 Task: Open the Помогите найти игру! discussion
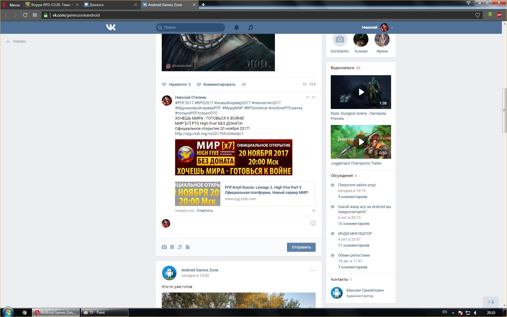click(357, 185)
